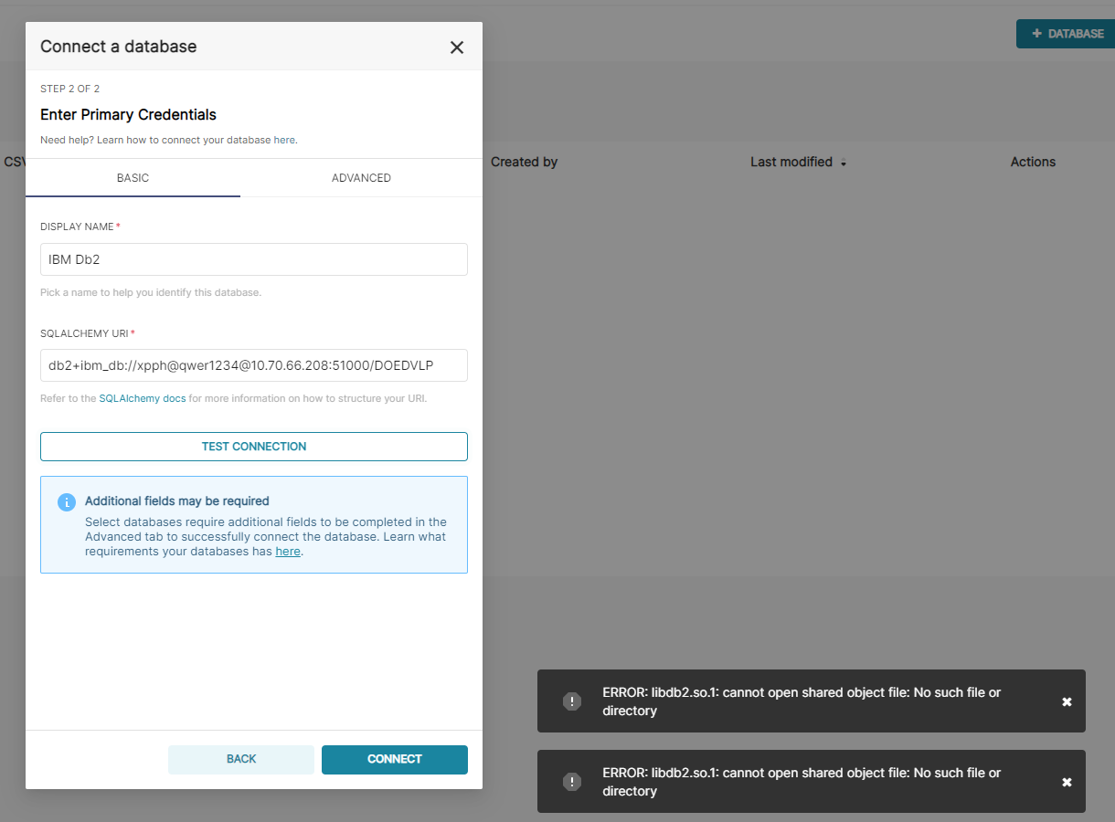
Task: Open the Actions column header
Action: click(1033, 162)
